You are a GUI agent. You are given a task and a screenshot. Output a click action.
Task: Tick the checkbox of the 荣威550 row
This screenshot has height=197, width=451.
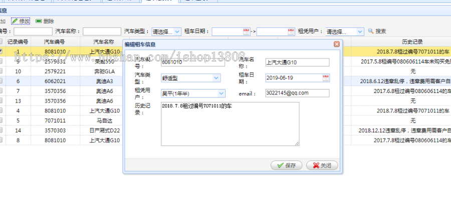coord(1,61)
